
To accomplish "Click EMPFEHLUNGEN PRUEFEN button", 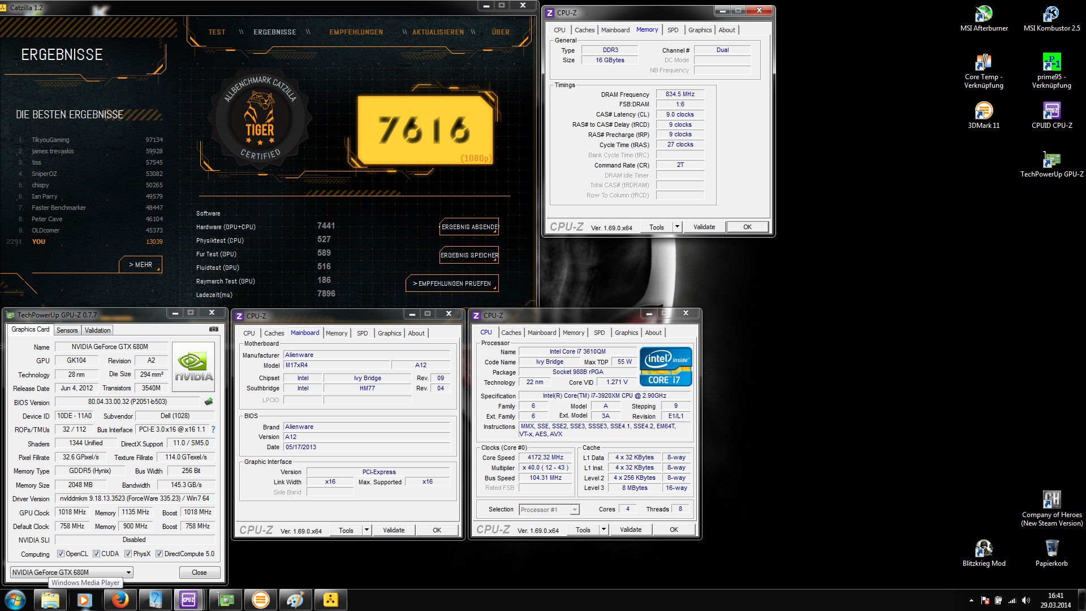I will click(452, 283).
